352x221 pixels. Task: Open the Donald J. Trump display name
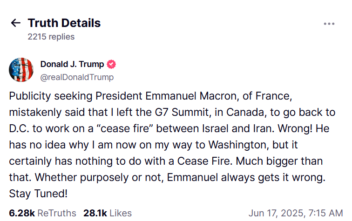[72, 64]
